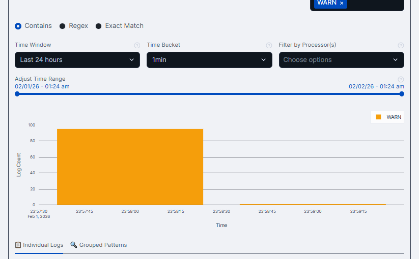
Task: Click the large orange WARN bar
Action: [130, 167]
